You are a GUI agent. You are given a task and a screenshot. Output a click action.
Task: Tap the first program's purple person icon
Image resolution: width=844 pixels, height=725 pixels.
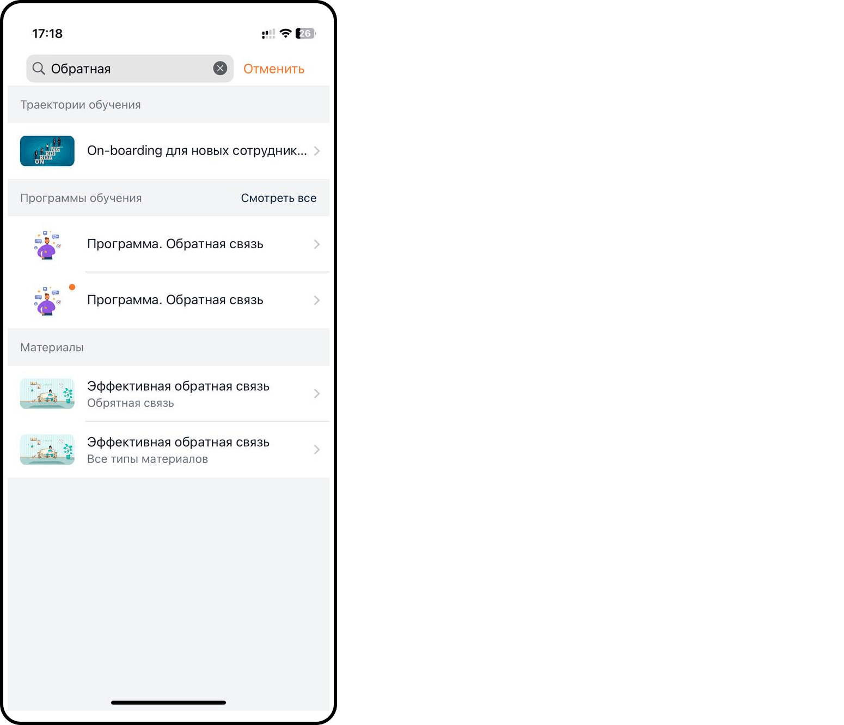(47, 244)
